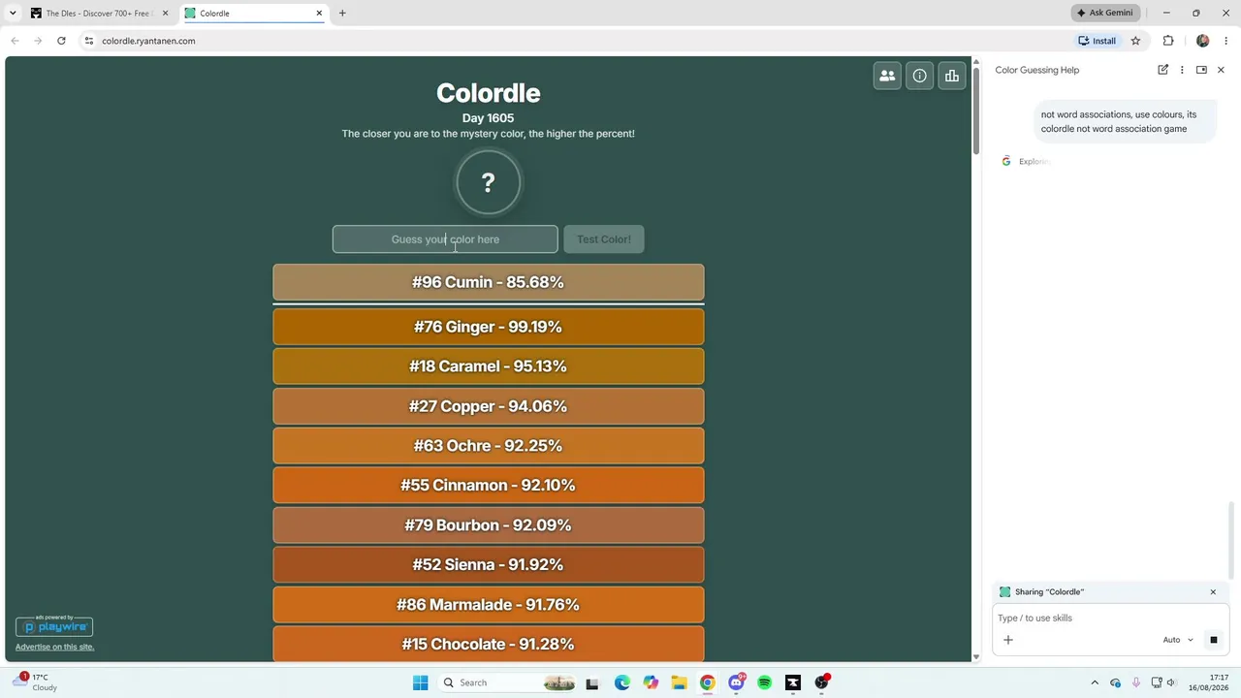1241x698 pixels.
Task: Open the Auto model dropdown
Action: [1177, 640]
